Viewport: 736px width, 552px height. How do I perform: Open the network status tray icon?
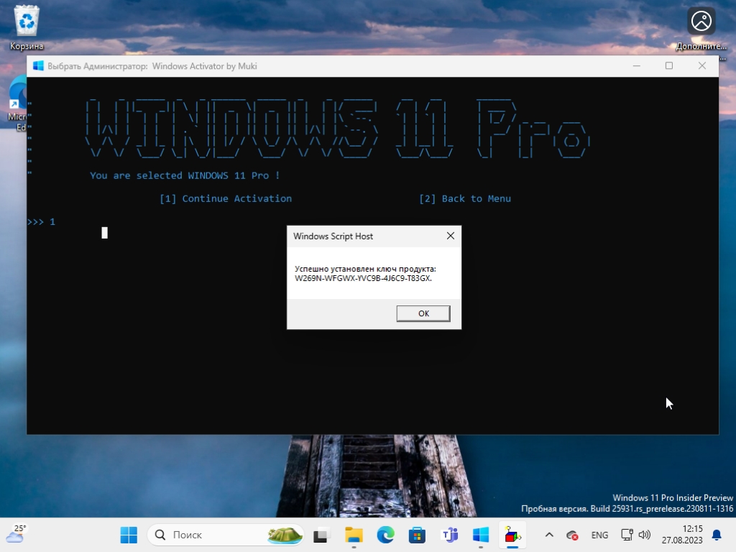pos(627,535)
